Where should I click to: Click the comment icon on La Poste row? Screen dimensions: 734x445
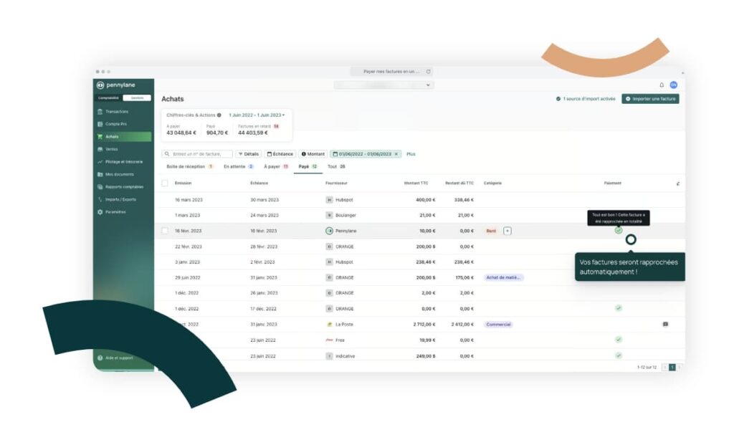tap(665, 325)
